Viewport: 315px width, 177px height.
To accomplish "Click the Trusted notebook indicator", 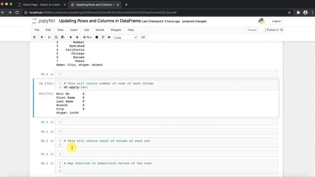I will (x=252, y=30).
